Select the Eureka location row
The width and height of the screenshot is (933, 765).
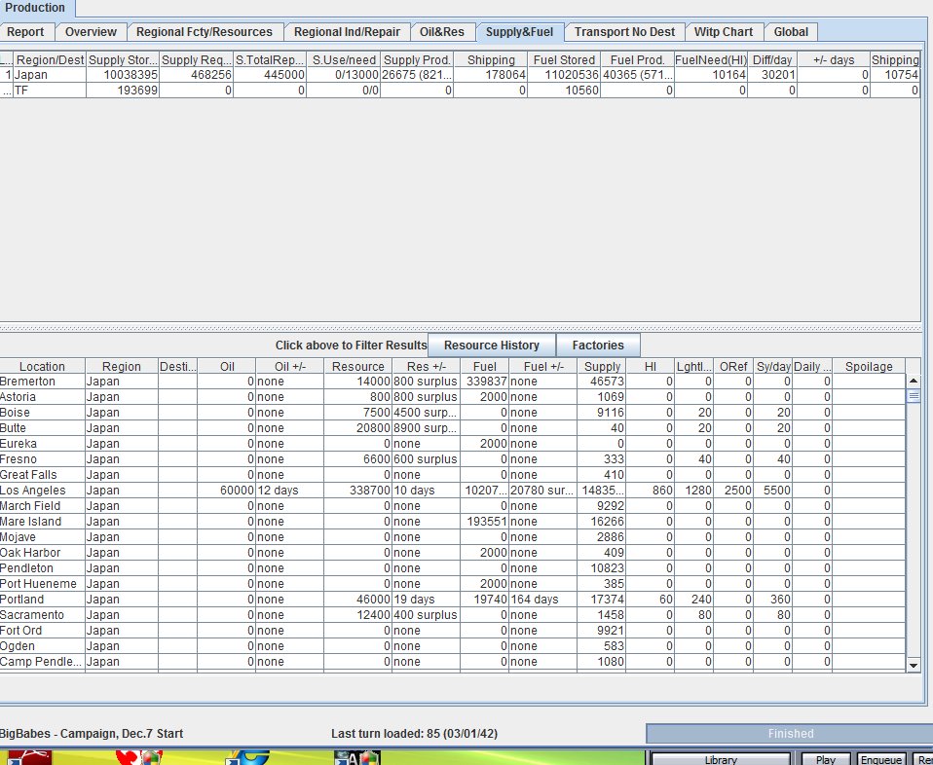[x=452, y=444]
